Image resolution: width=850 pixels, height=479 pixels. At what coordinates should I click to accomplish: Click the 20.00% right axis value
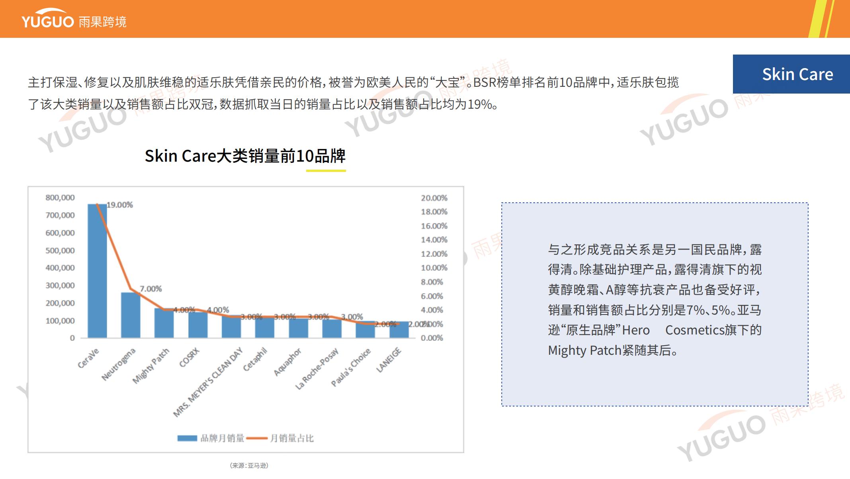click(x=434, y=198)
